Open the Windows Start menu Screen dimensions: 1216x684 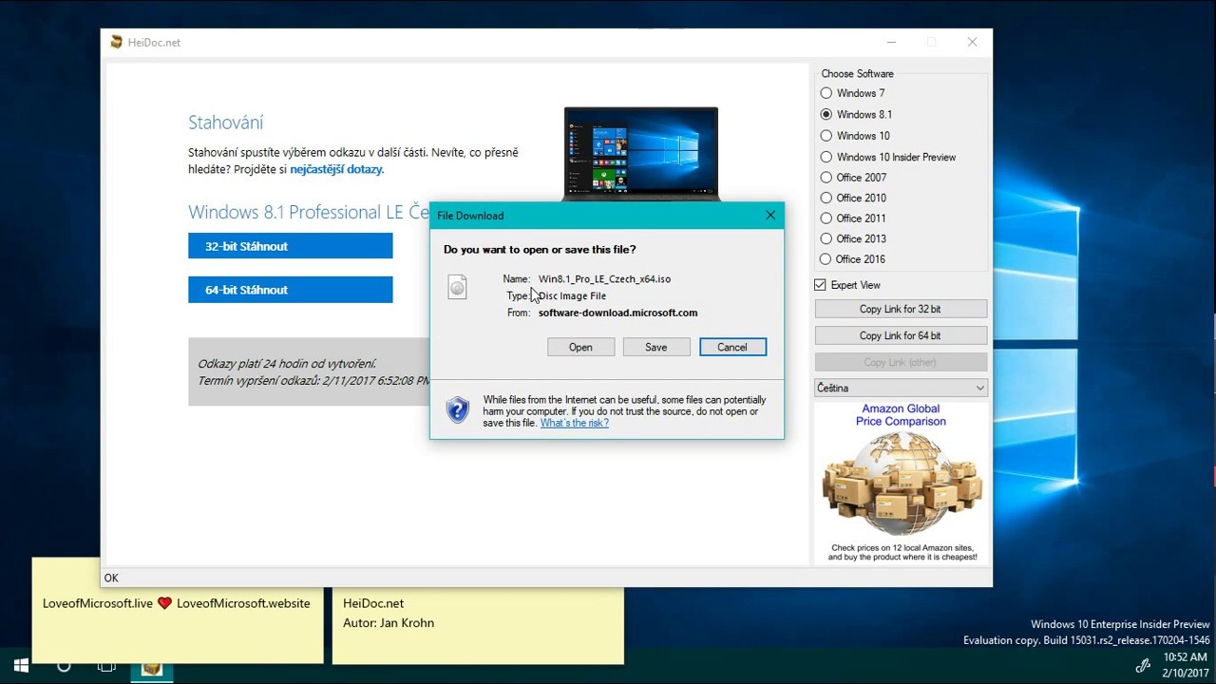(x=21, y=666)
